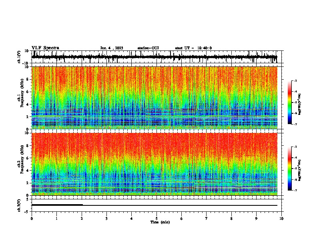Screen dimensions: 317x245
Task: Click the ch.2 spectrogram '2' kHz tick label
Action: pyautogui.click(x=28, y=183)
